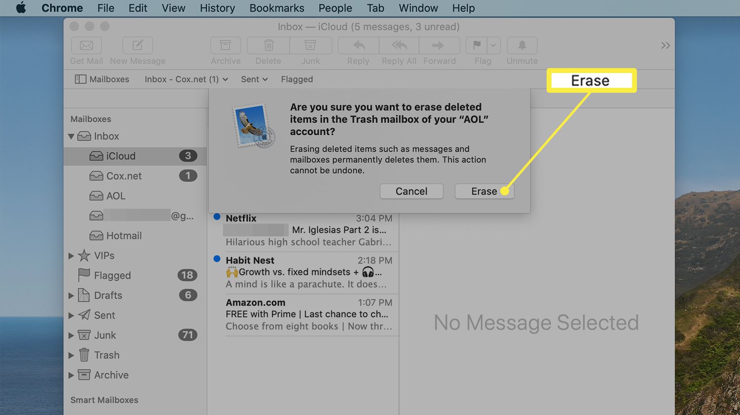Click the Reply All double-arrow icon

point(399,45)
